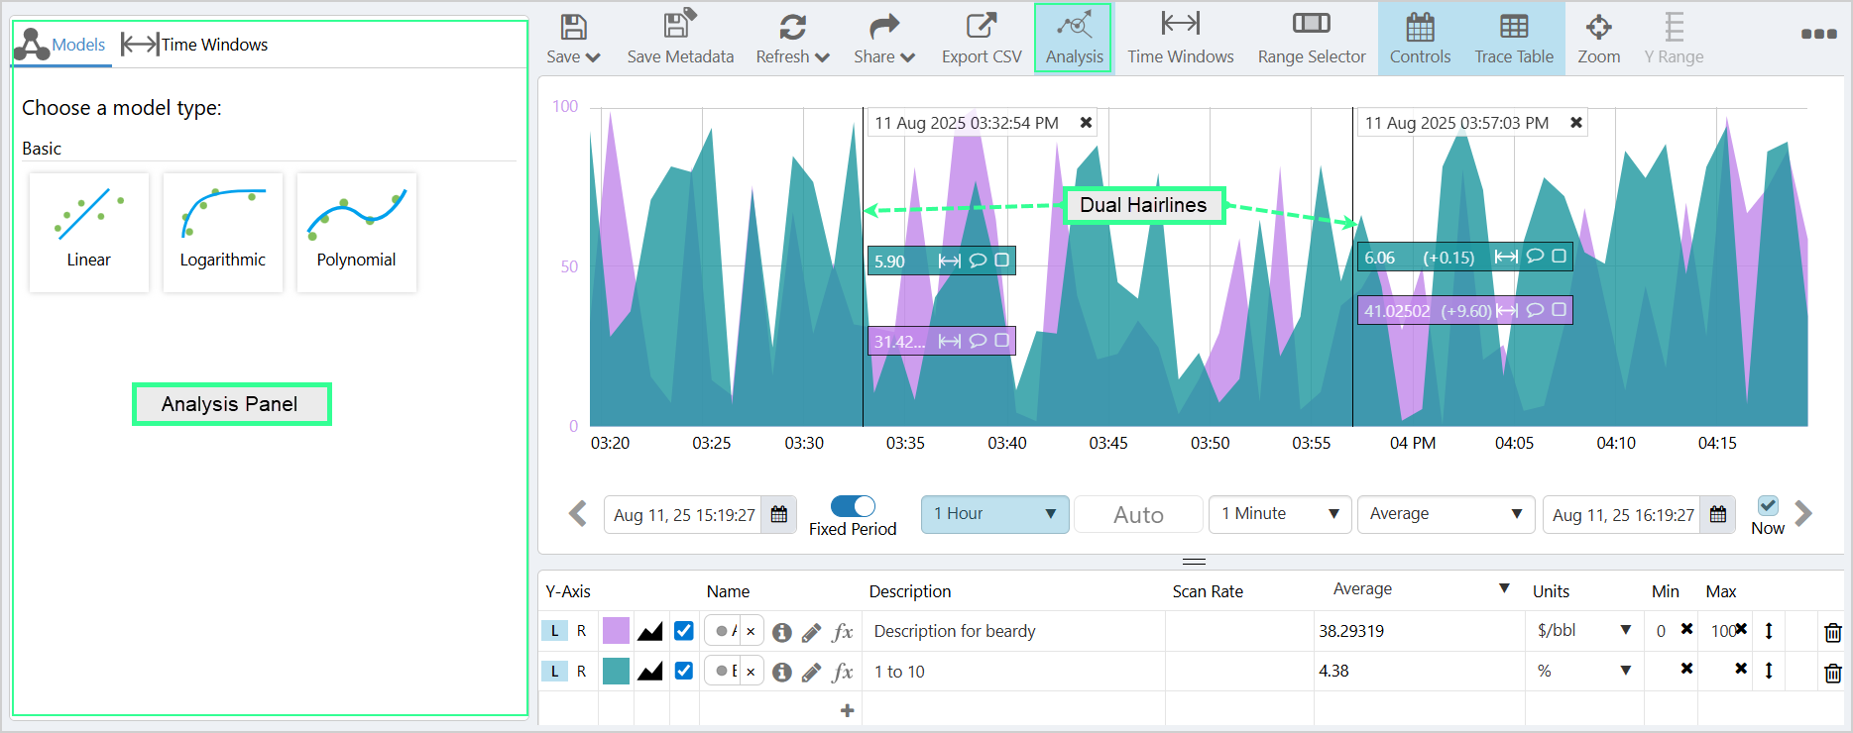Click the teal trace color swatch
The height and width of the screenshot is (733, 1853).
[616, 672]
